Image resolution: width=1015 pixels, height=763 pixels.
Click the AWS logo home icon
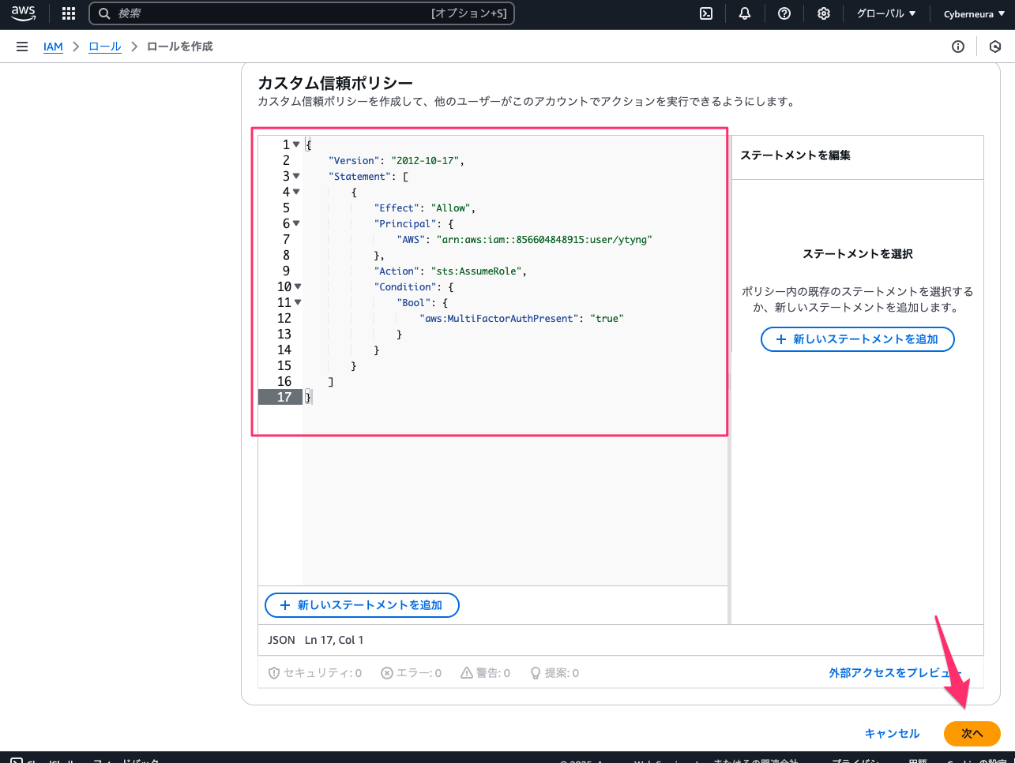click(24, 13)
